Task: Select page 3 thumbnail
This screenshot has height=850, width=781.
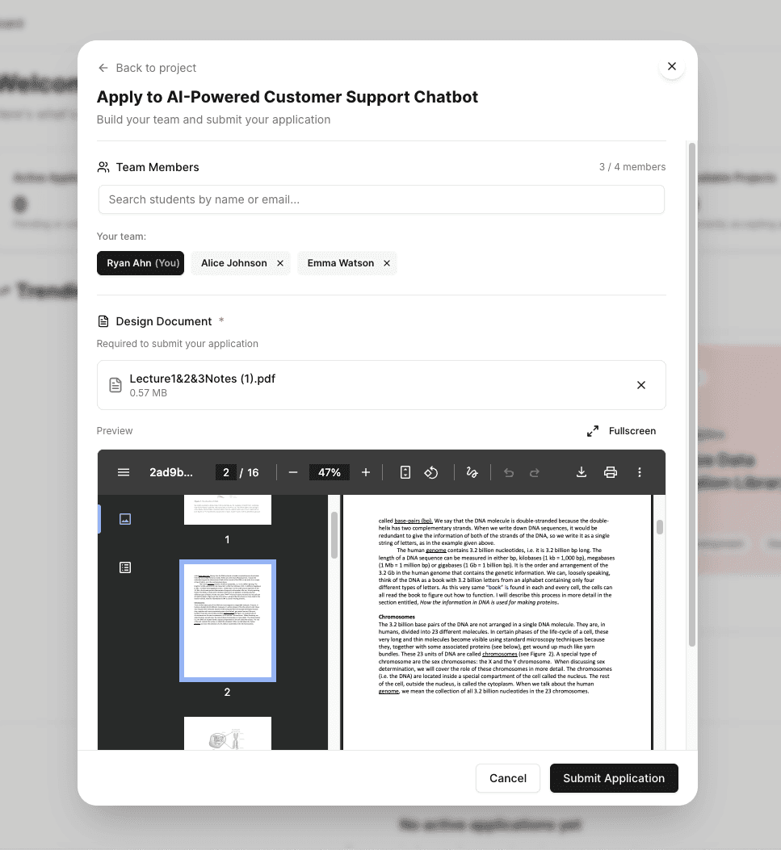Action: click(228, 734)
